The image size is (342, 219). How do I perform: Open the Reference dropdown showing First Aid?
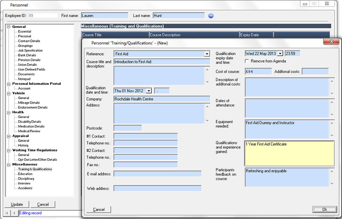(x=207, y=54)
